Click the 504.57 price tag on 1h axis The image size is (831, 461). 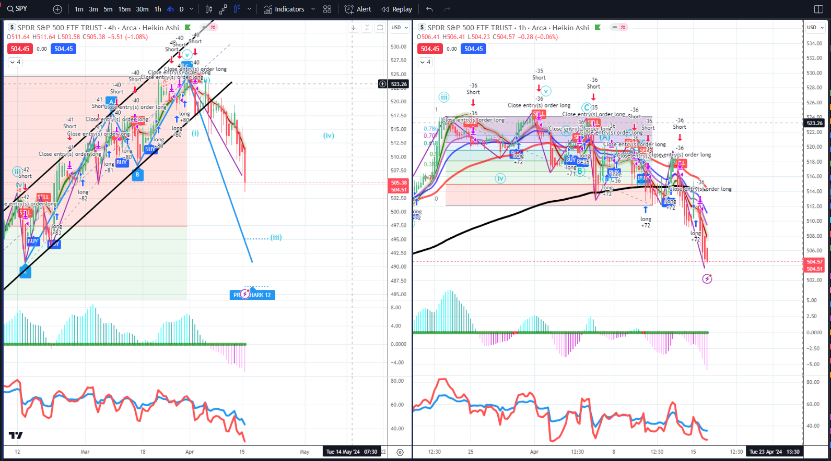coord(814,262)
